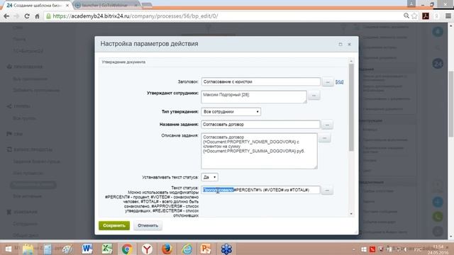
Task: Click the 'Название задания' input field
Action: 260,125
